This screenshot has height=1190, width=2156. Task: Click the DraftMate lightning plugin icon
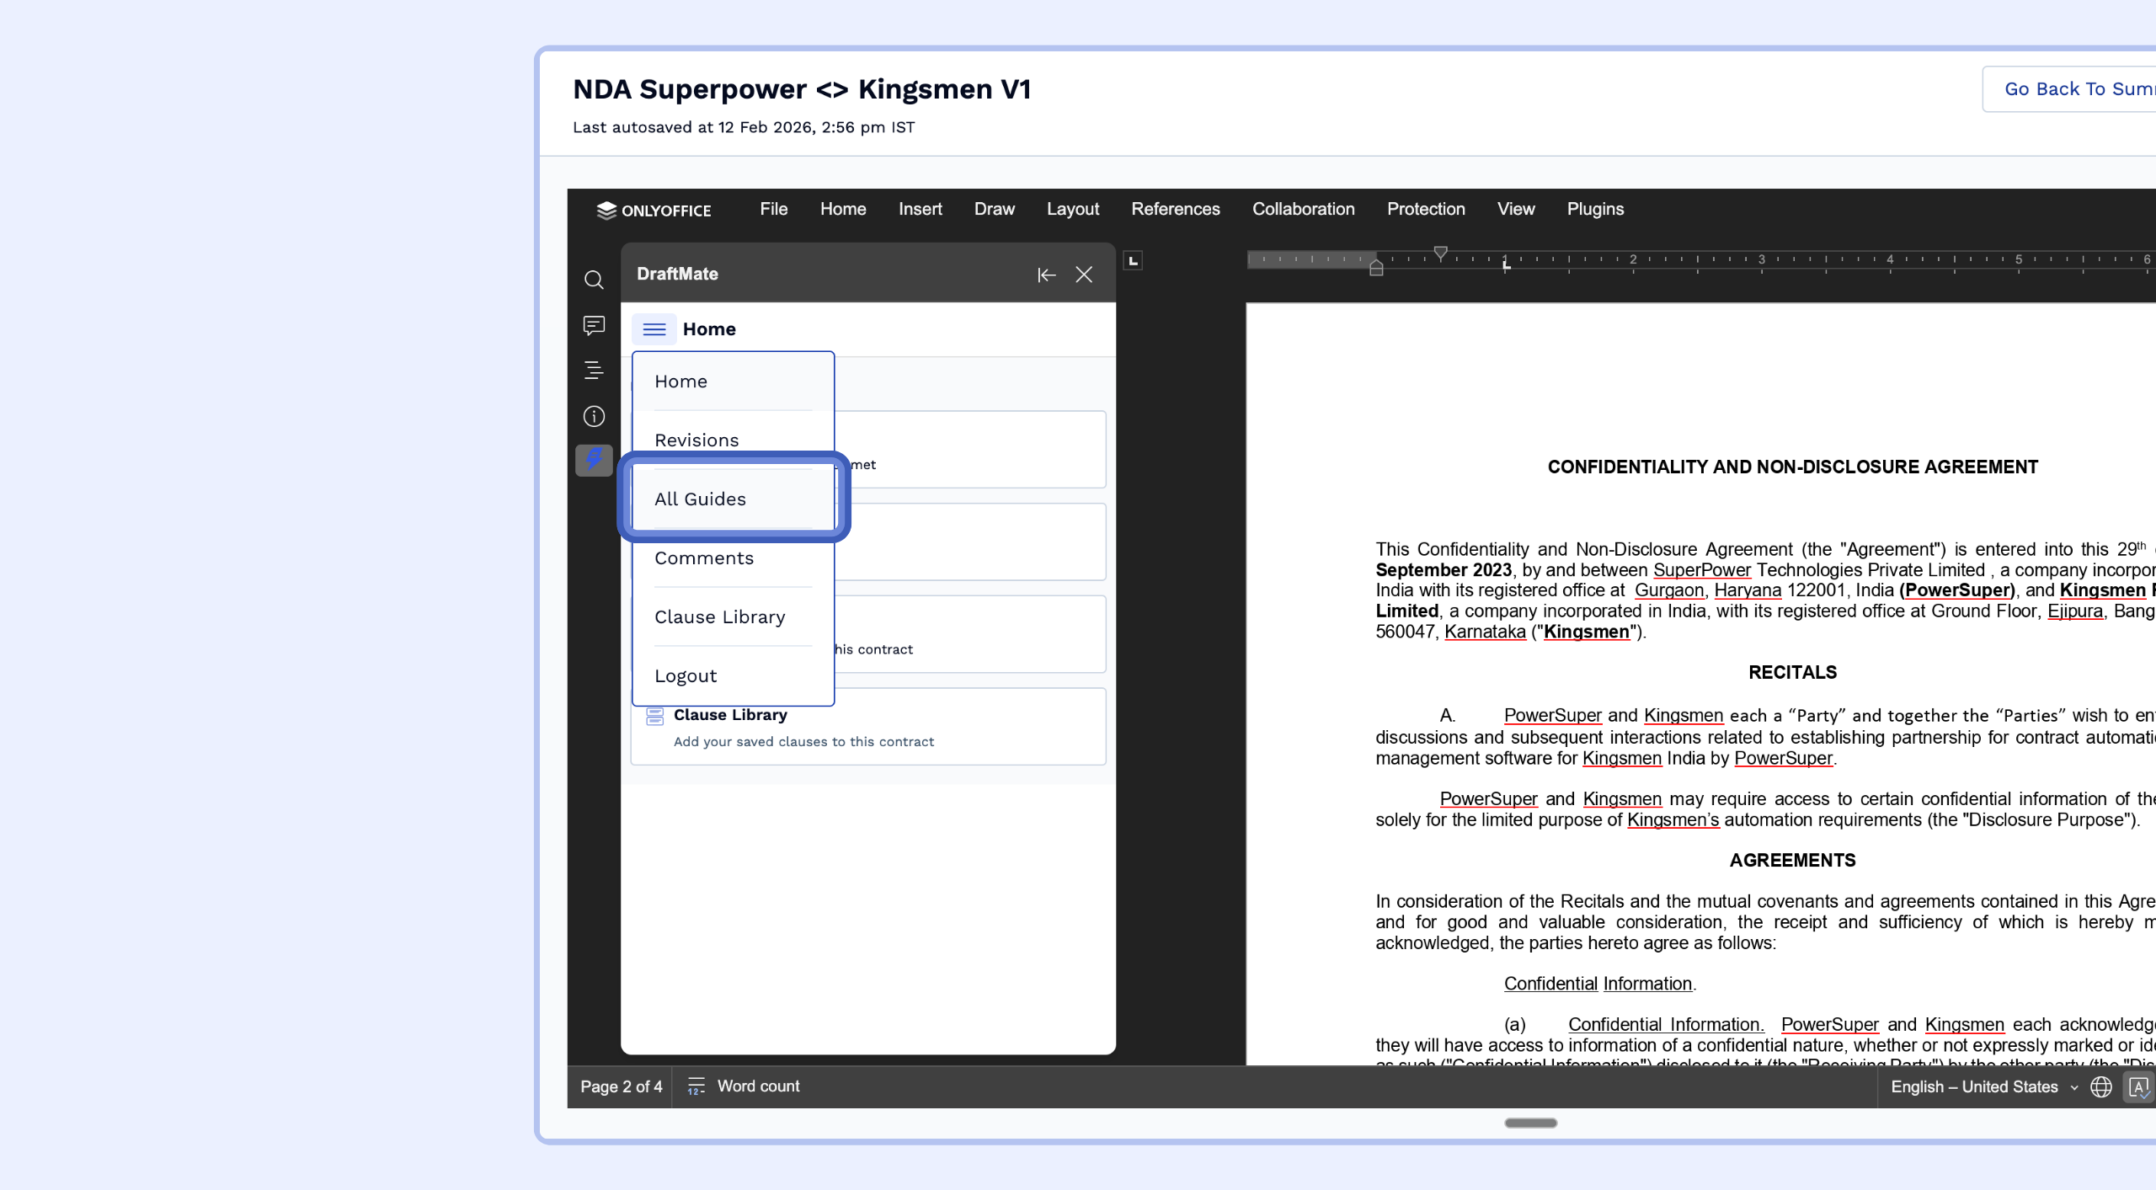594,460
